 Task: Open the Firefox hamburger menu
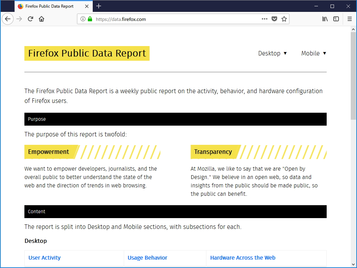pos(350,19)
